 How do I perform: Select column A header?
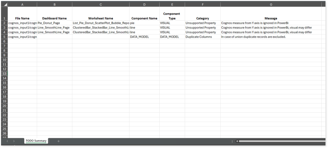22,5
